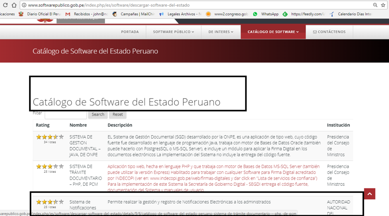Click the browser home icon

14,5
